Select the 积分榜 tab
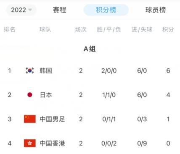 [106, 10]
